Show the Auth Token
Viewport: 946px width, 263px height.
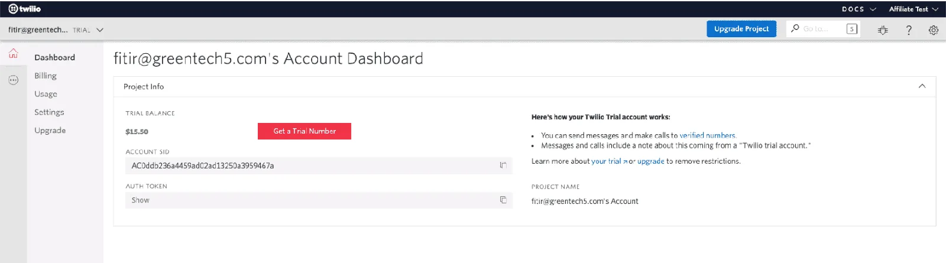(140, 200)
